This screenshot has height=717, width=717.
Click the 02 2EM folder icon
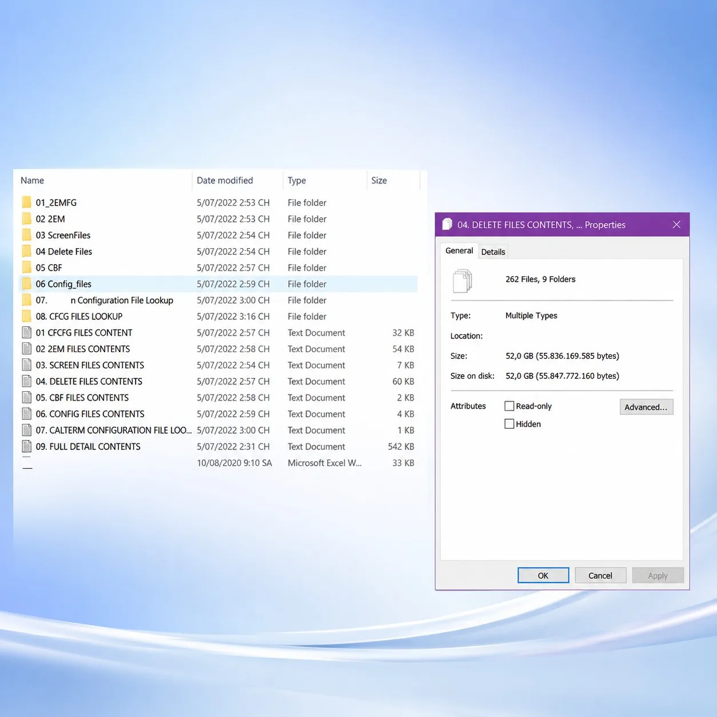tap(27, 218)
